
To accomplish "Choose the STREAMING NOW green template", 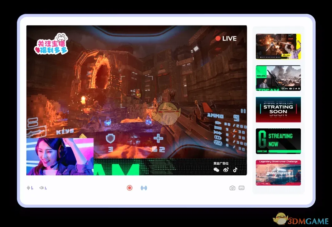I will point(278,141).
